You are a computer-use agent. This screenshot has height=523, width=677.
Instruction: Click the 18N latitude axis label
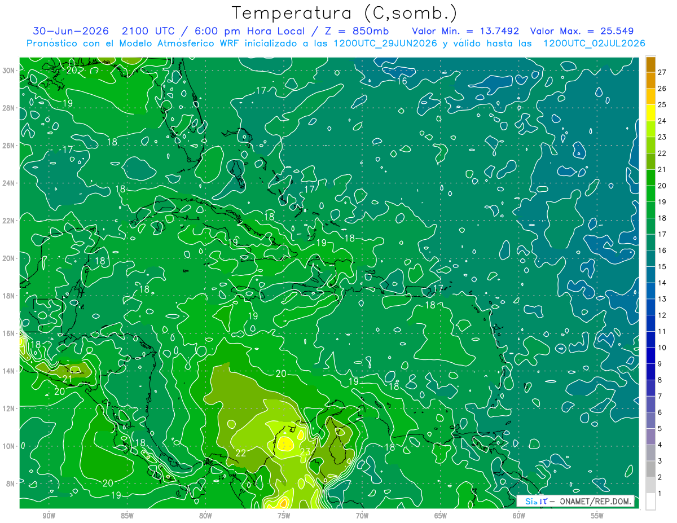[x=10, y=296]
